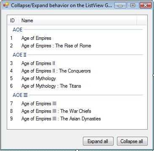The image size is (154, 151).
Task: Minimize the ListView demo window
Action: pos(120,5)
